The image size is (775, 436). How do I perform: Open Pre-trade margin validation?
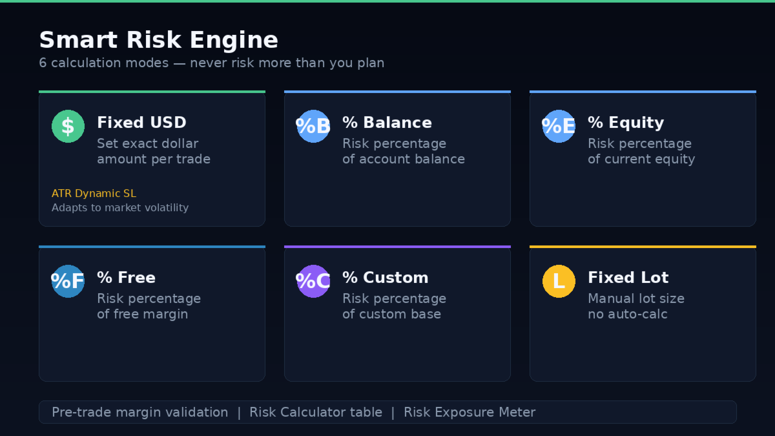click(x=139, y=412)
